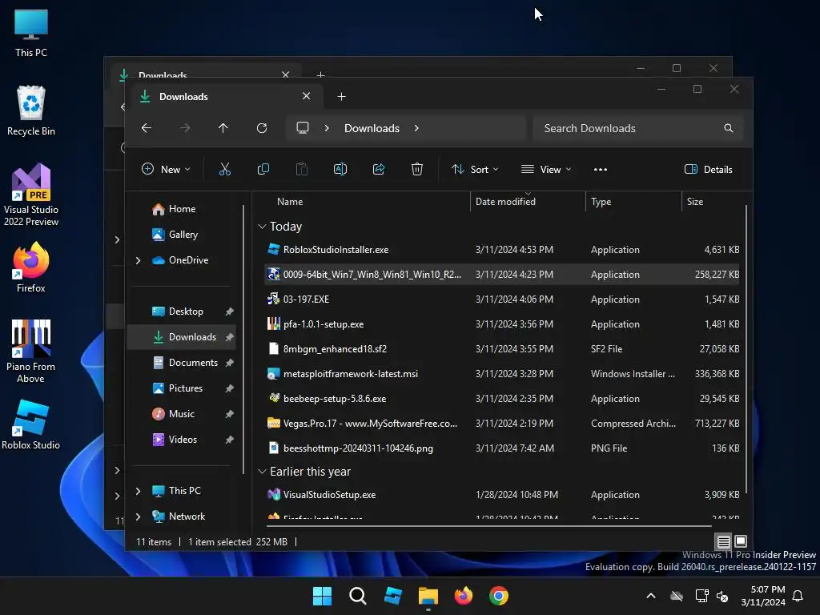
Task: Unpin Documents pin icon in sidebar
Action: [x=229, y=363]
